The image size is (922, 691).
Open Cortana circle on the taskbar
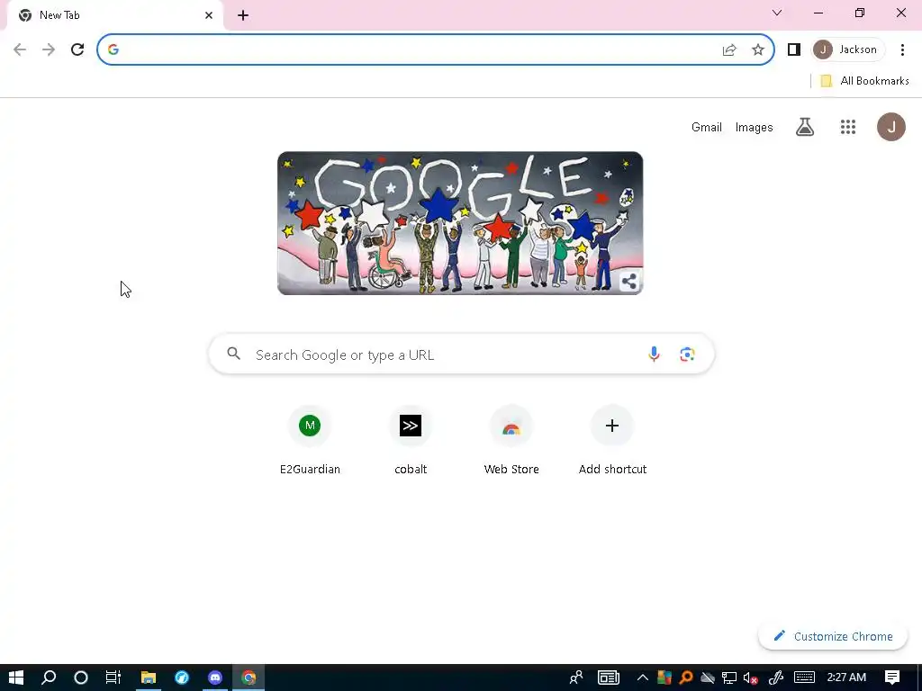click(x=80, y=678)
